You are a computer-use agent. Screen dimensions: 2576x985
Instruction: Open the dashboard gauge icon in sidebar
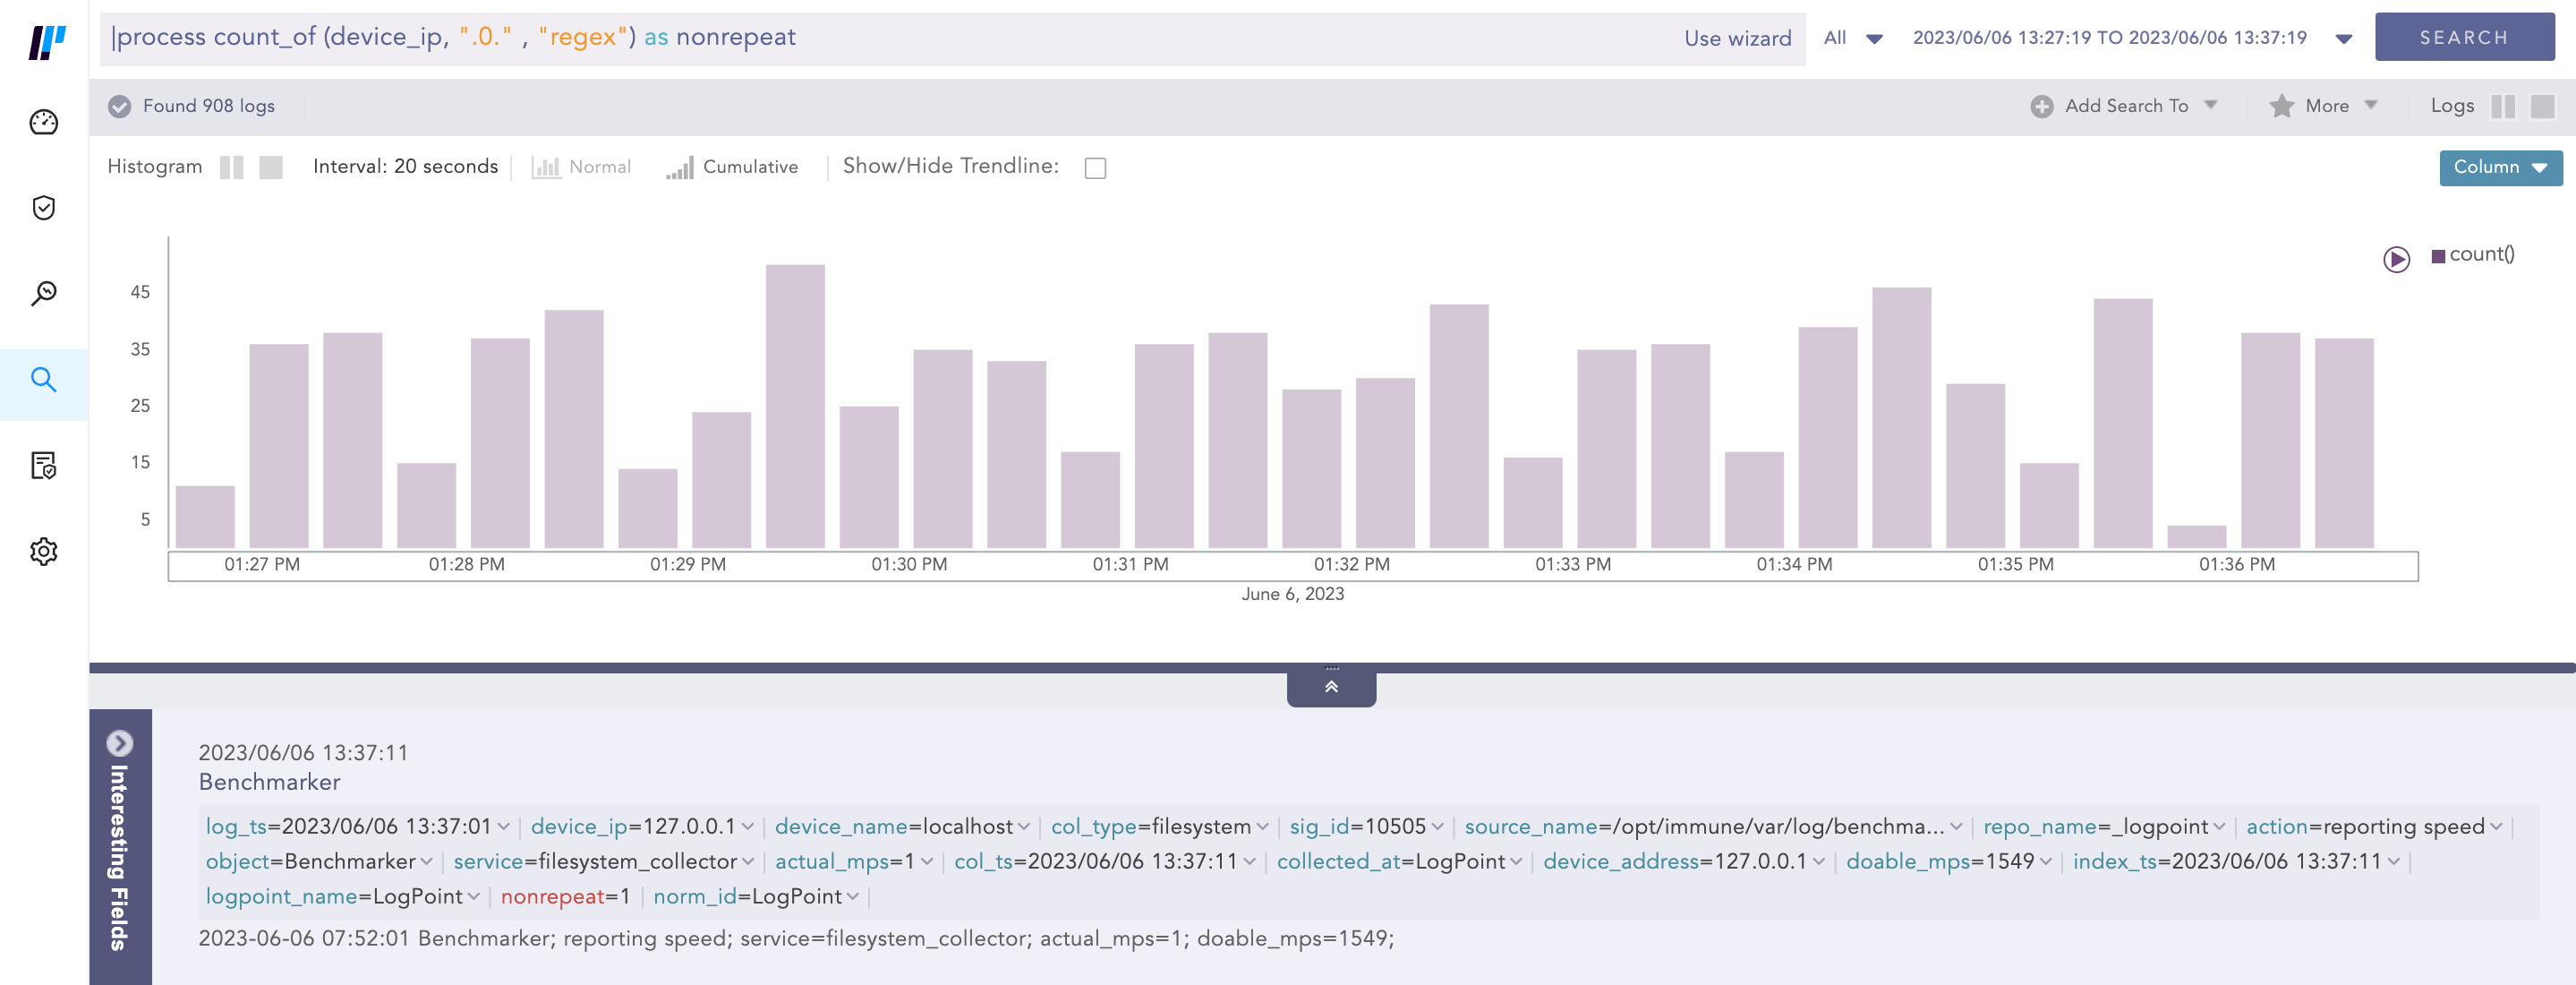pos(44,123)
